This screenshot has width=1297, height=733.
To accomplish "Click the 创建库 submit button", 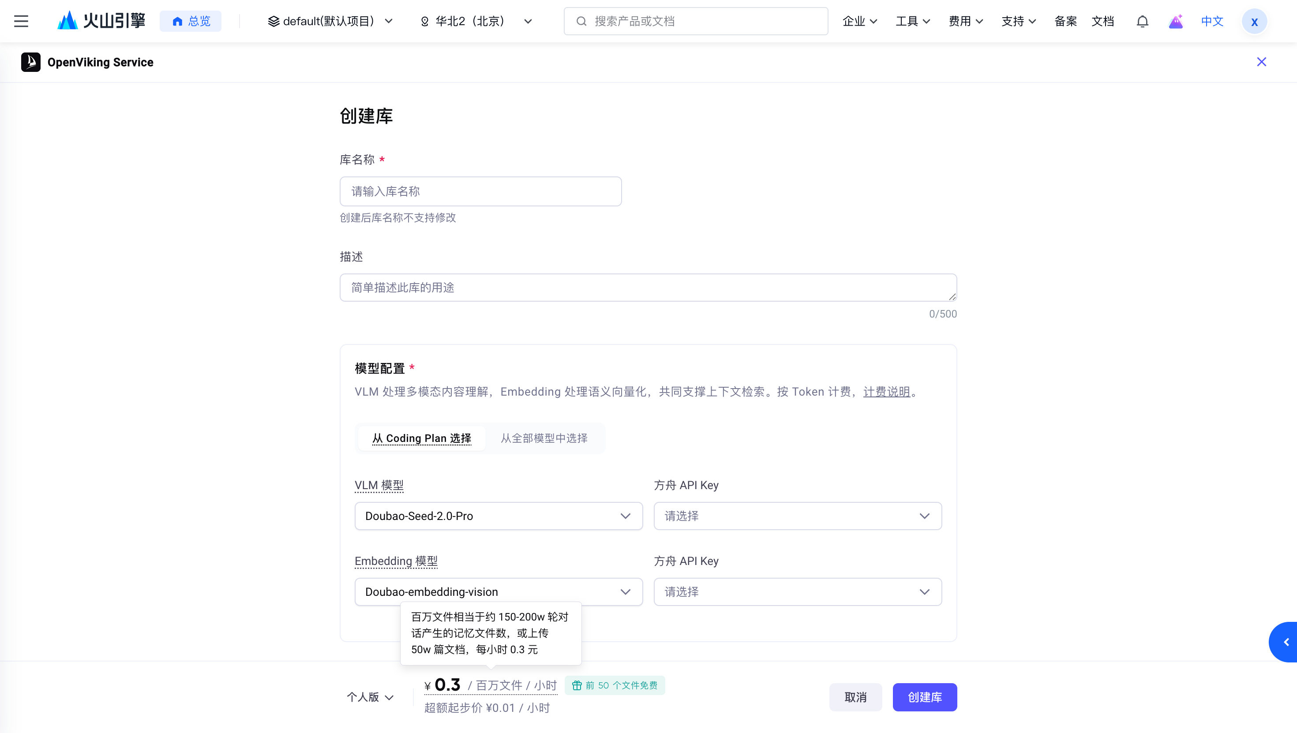I will 925,697.
